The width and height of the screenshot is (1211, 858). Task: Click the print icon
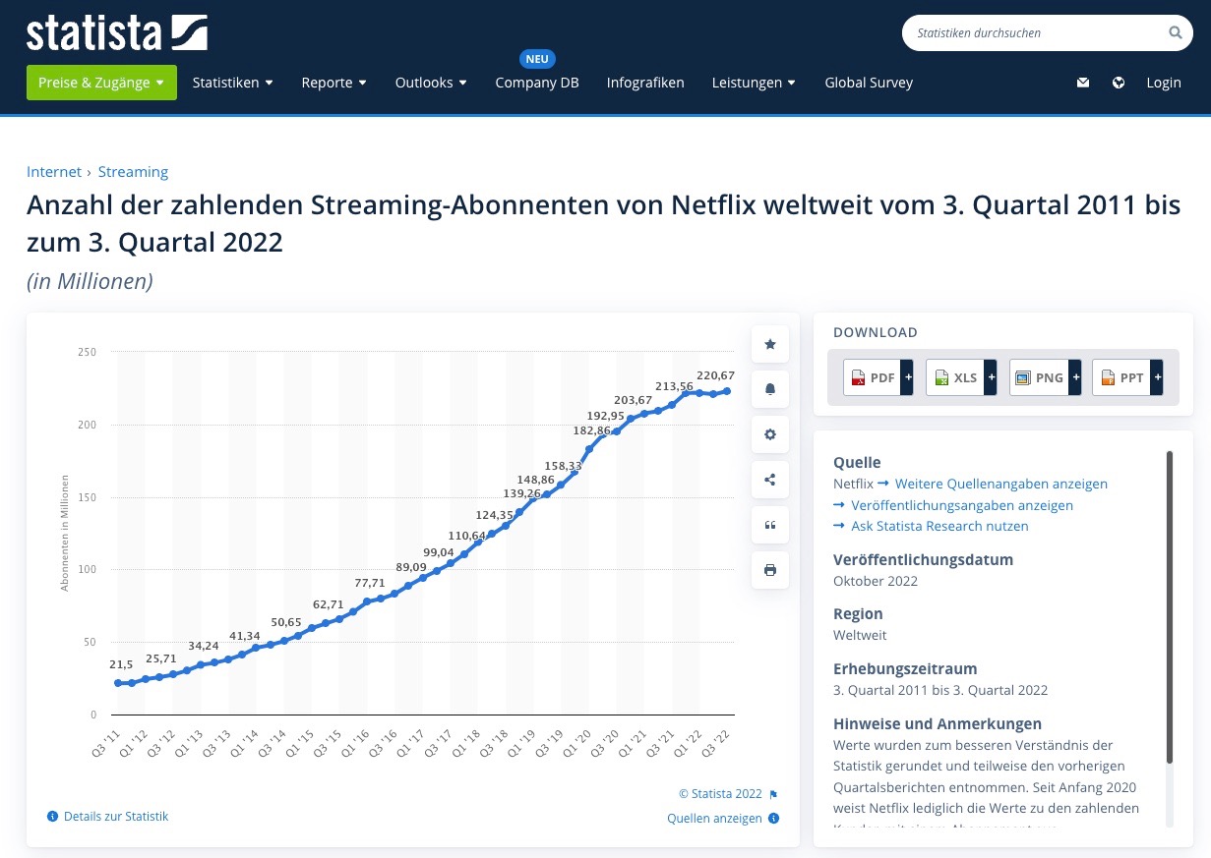coord(770,570)
